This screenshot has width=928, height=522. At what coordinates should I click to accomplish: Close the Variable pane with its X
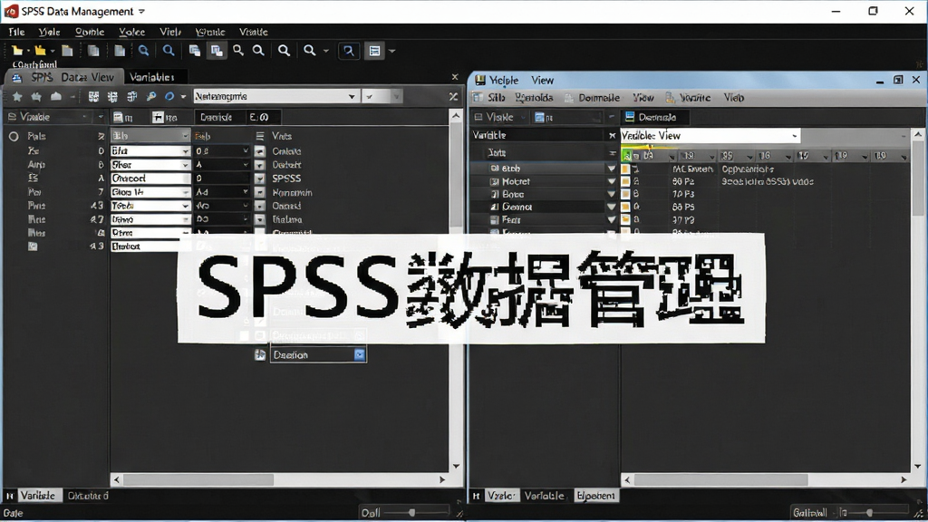coord(612,136)
